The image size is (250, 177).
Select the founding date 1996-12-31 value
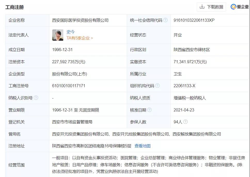pos(62,50)
